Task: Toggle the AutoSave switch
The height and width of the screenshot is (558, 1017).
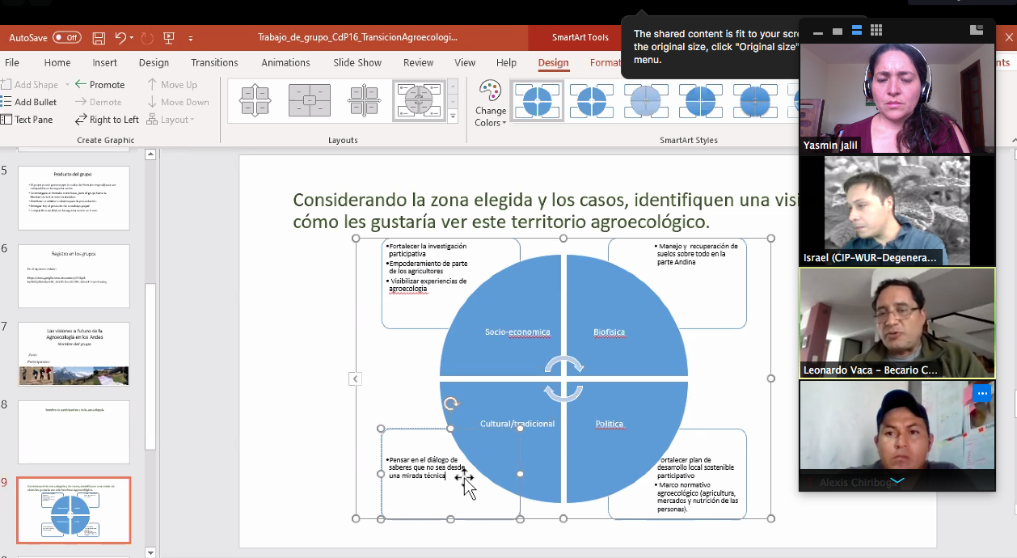Action: pyautogui.click(x=66, y=37)
